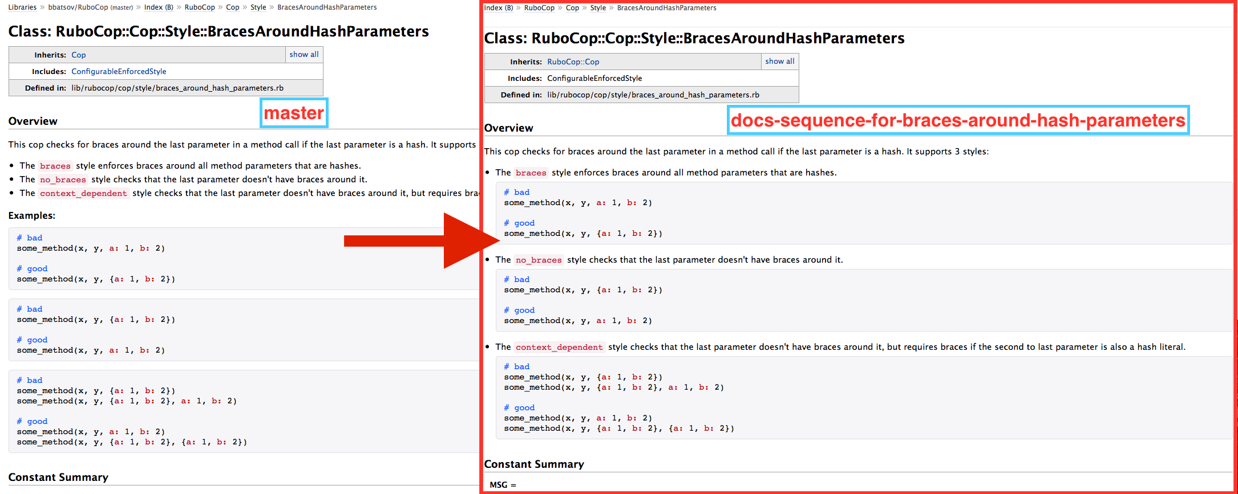Click 'no_braces' code word in master bullet list
The height and width of the screenshot is (494, 1238).
(63, 179)
